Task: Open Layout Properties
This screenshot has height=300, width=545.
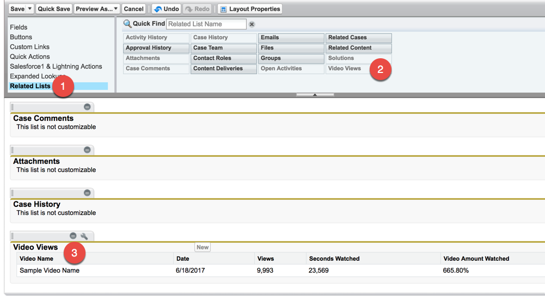Action: pos(250,9)
